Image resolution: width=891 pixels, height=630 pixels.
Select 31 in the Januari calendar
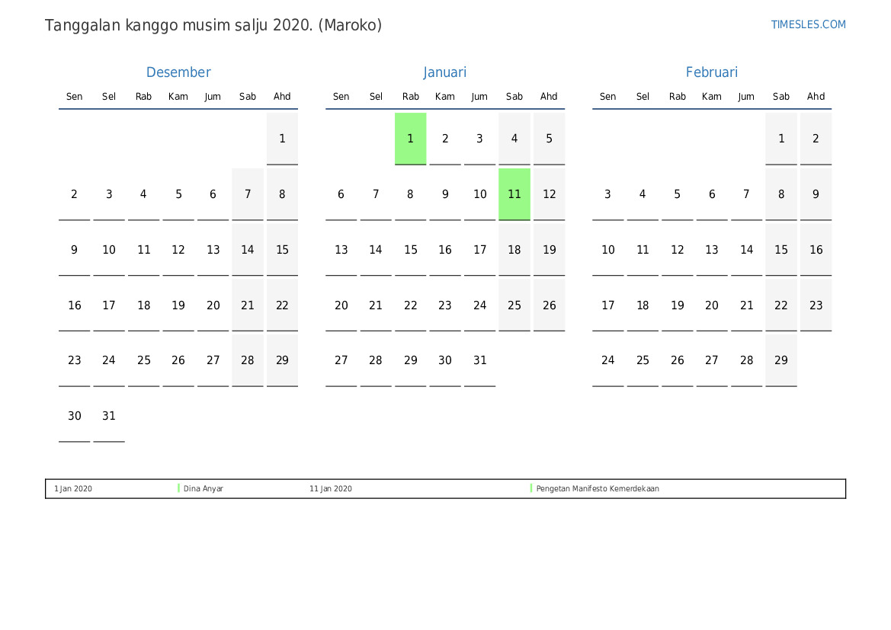pyautogui.click(x=479, y=360)
